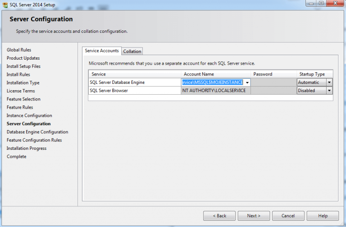Click the Password column header
The width and height of the screenshot is (346, 227).
coord(273,74)
